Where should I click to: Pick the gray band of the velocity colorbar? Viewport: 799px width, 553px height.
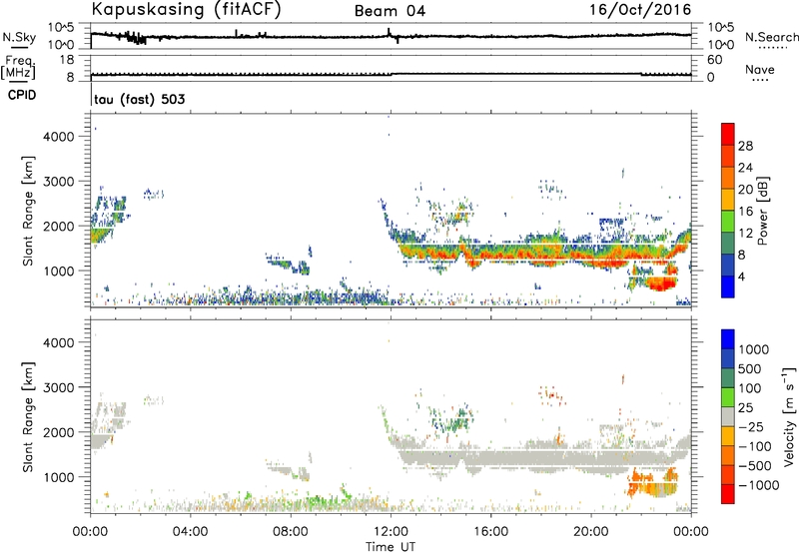click(728, 416)
